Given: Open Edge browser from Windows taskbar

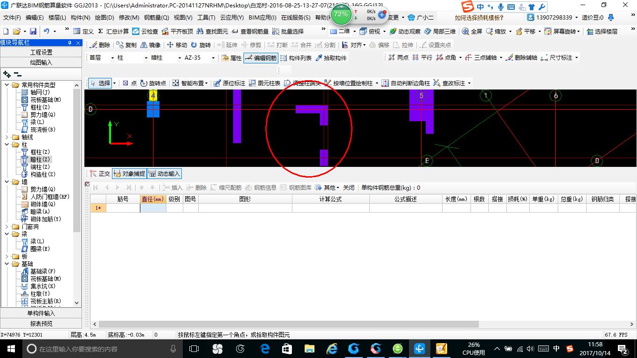Looking at the screenshot, I should [265, 349].
